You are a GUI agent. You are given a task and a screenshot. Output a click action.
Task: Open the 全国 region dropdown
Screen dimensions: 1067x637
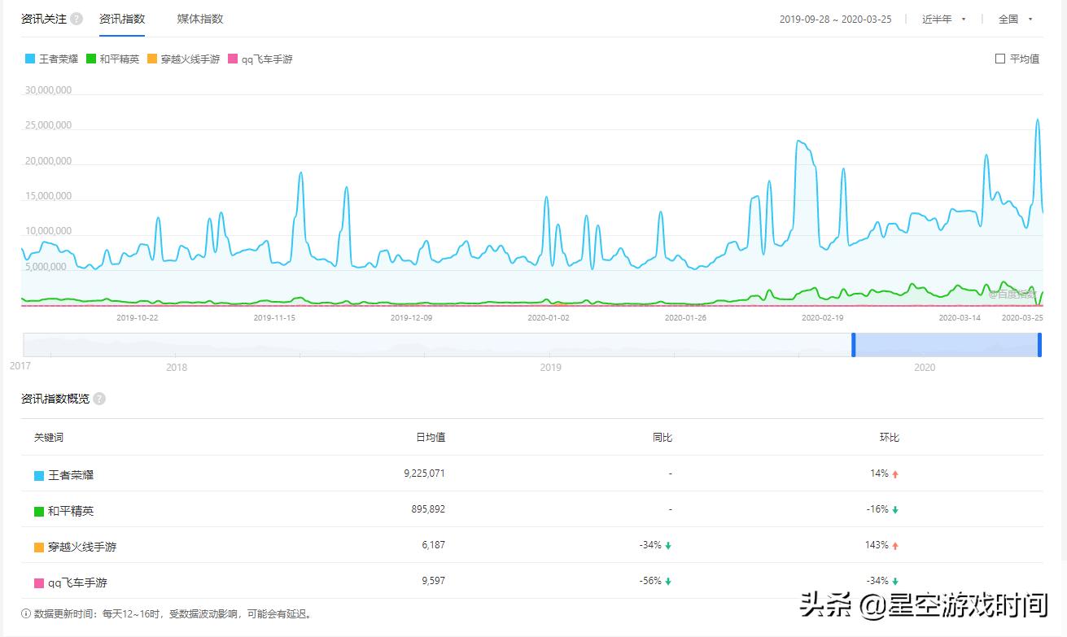pyautogui.click(x=1016, y=19)
